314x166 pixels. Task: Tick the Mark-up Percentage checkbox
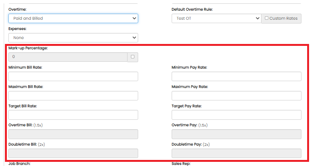[132, 57]
